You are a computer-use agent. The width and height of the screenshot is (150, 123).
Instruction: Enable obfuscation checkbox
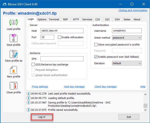[x=59, y=37]
